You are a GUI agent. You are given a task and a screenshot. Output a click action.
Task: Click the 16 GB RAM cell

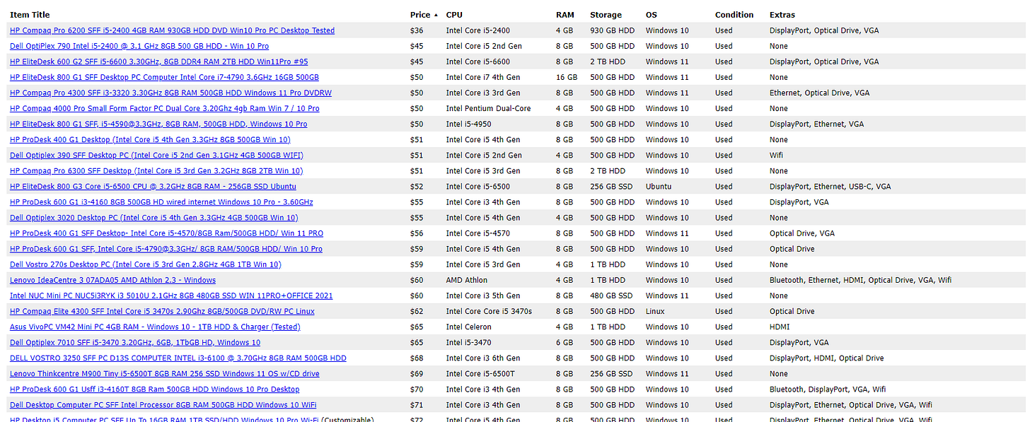pos(567,77)
